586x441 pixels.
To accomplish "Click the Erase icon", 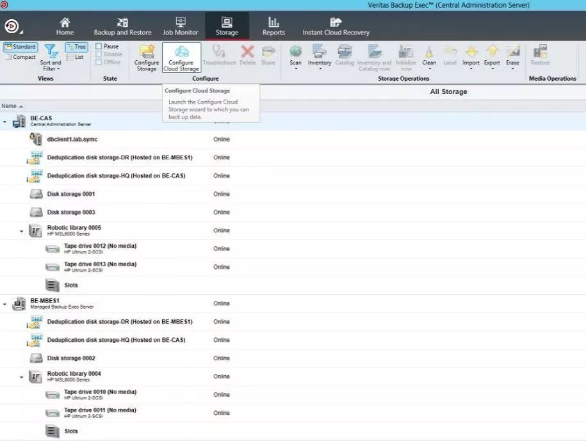I will click(x=513, y=52).
